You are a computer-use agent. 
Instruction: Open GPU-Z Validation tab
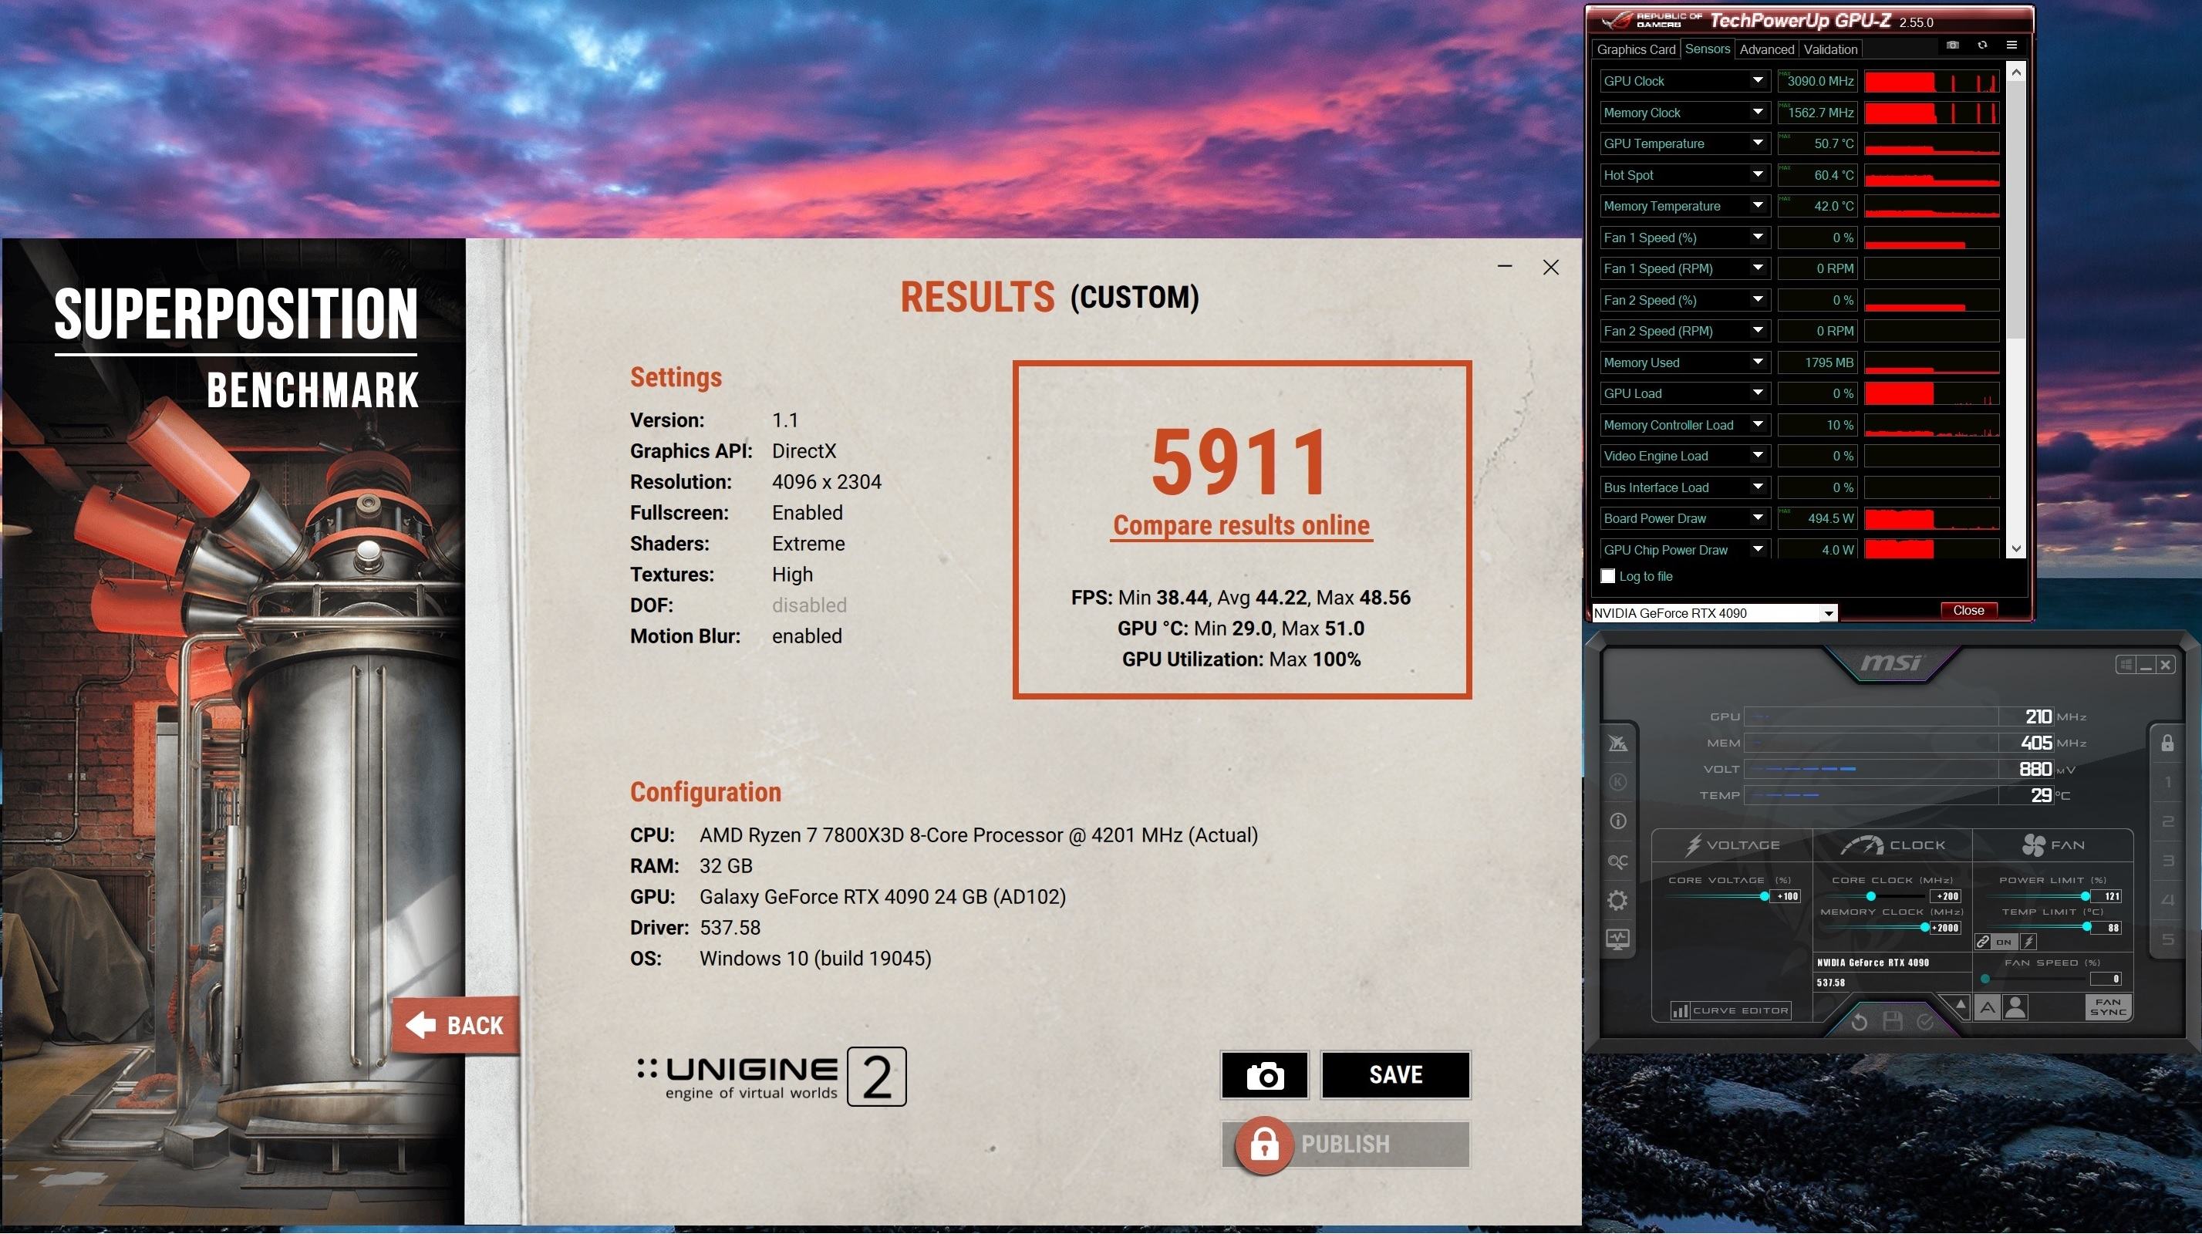point(1830,49)
